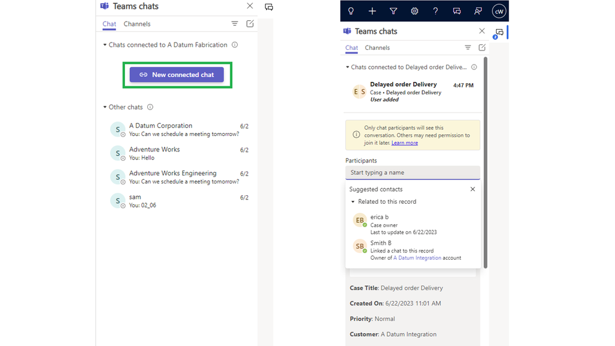Click the person chat icon in top bar
The width and height of the screenshot is (615, 346).
point(478,11)
